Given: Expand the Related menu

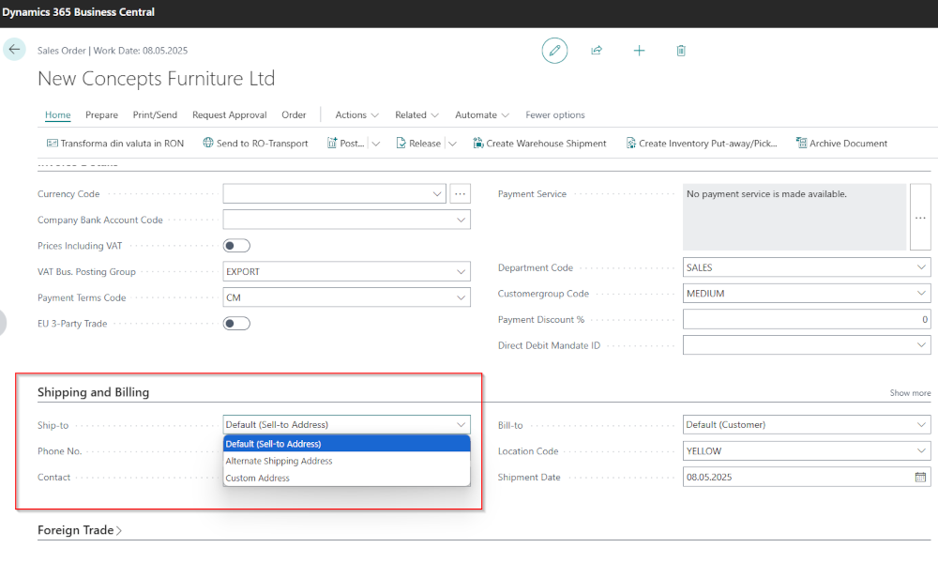Looking at the screenshot, I should (416, 114).
